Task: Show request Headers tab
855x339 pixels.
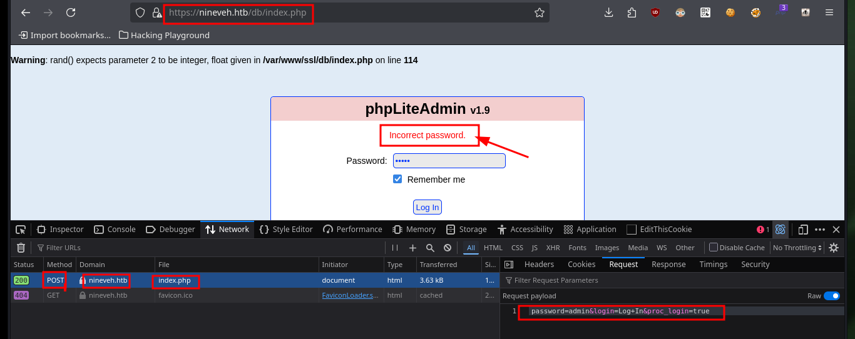Action: (539, 265)
